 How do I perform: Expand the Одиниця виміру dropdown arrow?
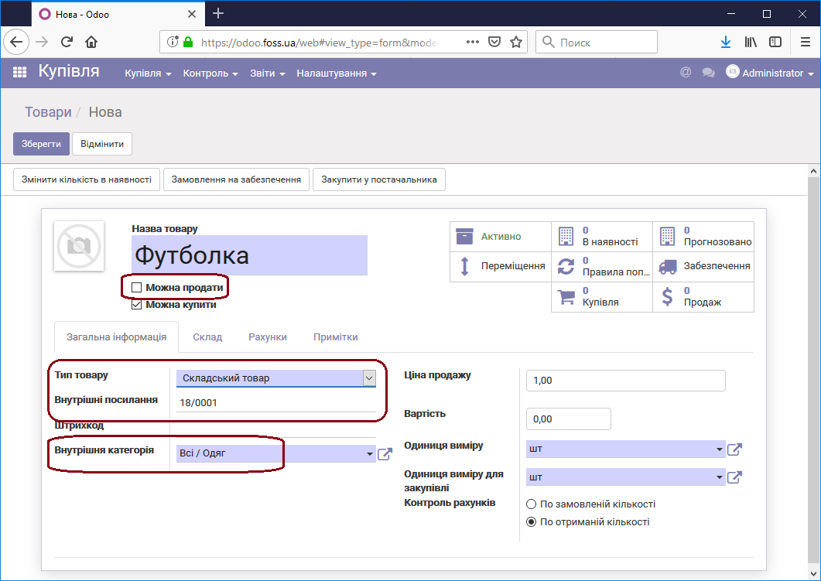720,449
